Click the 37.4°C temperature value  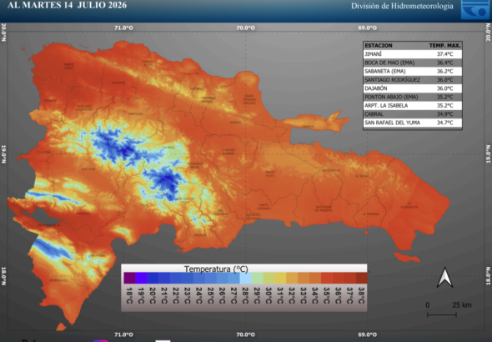click(445, 54)
